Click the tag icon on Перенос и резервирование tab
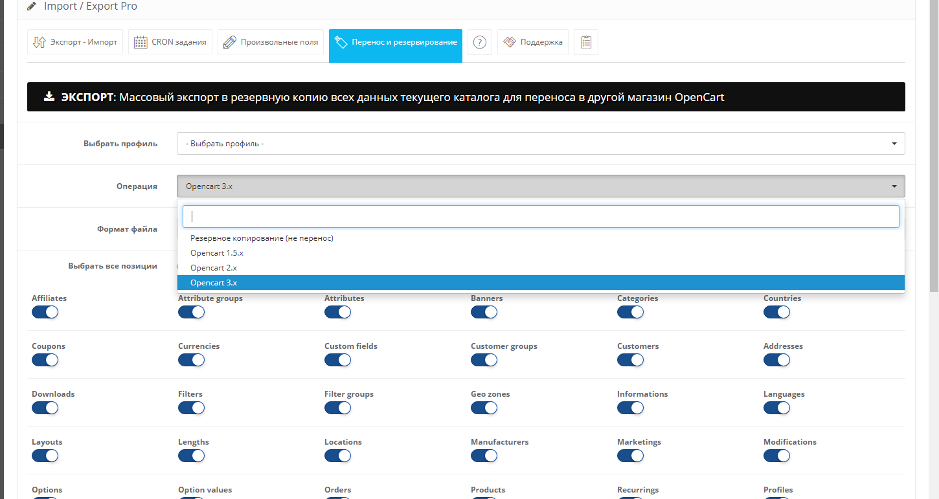The width and height of the screenshot is (939, 499). [x=341, y=42]
